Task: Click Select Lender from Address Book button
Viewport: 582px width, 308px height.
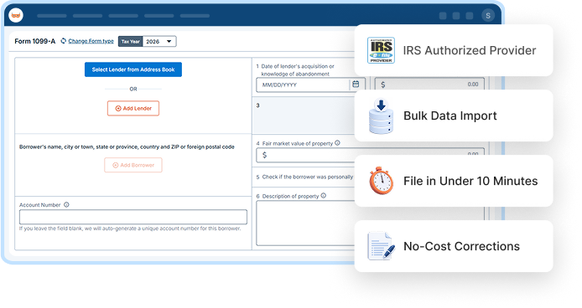Action: [133, 69]
